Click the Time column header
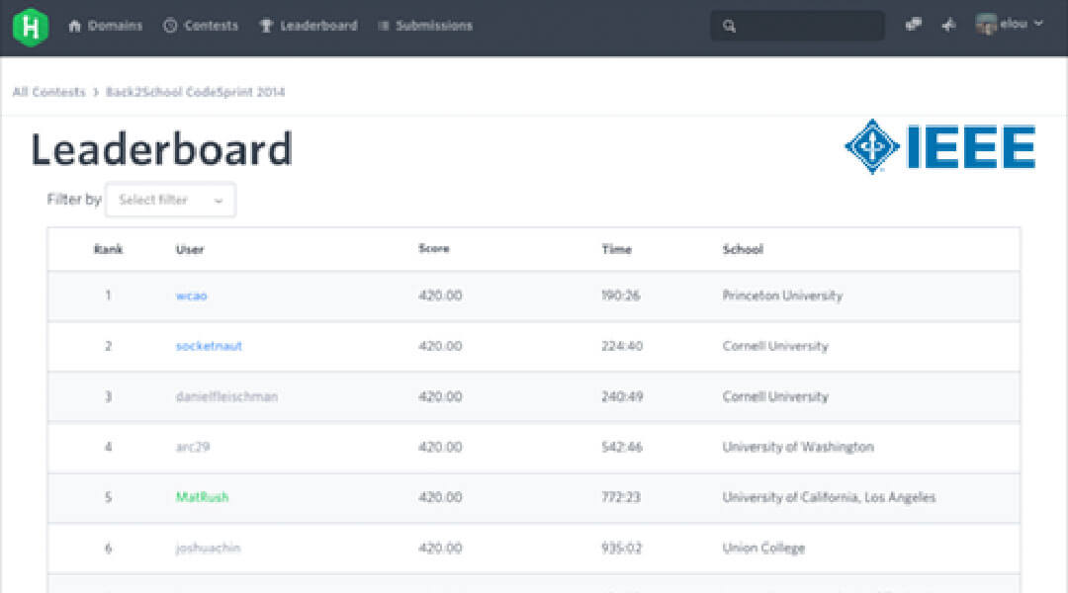 [x=616, y=249]
